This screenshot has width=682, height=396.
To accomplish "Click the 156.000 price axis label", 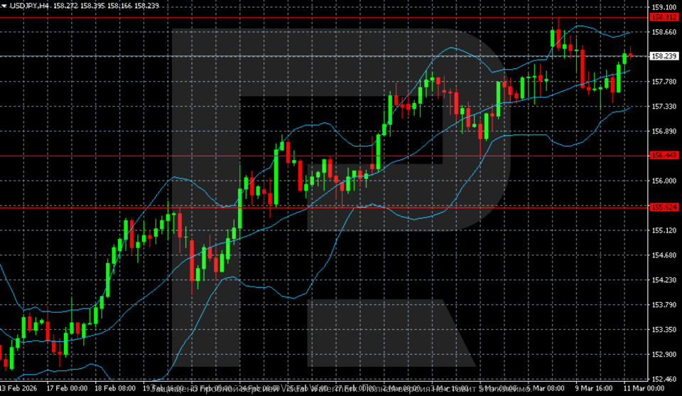I will click(663, 181).
